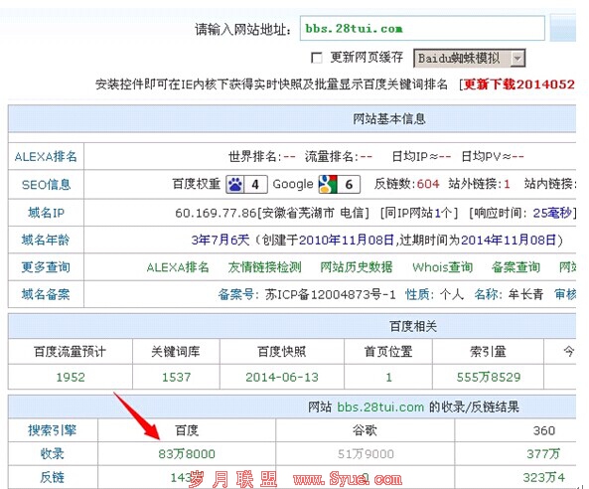Click the 谷歌 column header
Viewport: 589px width, 489px height.
pyautogui.click(x=365, y=430)
